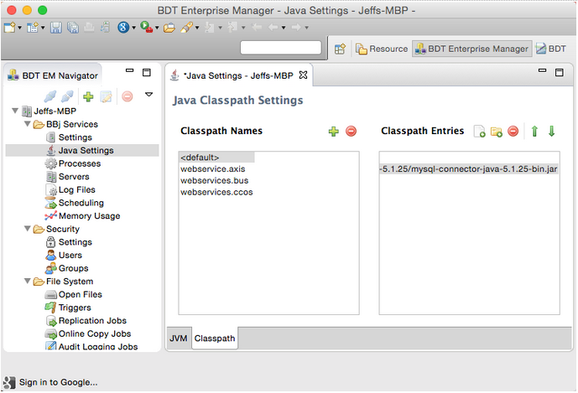Click the navigator edit note icon
The image size is (578, 393).
(x=106, y=96)
